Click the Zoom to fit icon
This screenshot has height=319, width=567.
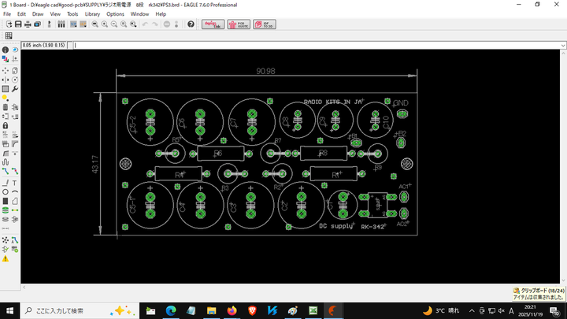tap(94, 24)
